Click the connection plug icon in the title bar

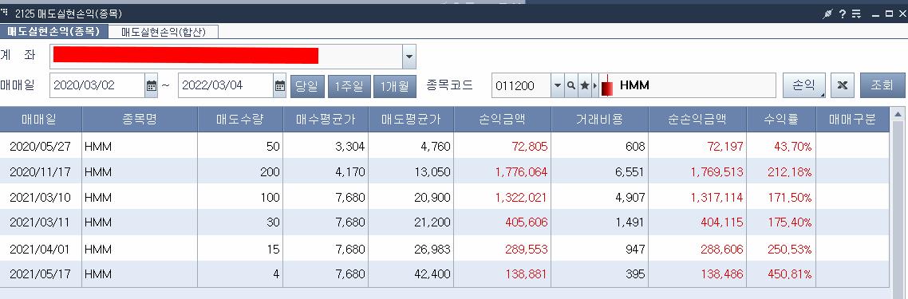(x=827, y=14)
